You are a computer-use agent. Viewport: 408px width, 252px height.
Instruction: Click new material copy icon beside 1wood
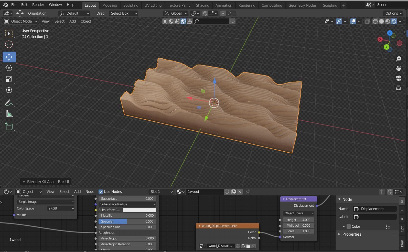coord(233,192)
